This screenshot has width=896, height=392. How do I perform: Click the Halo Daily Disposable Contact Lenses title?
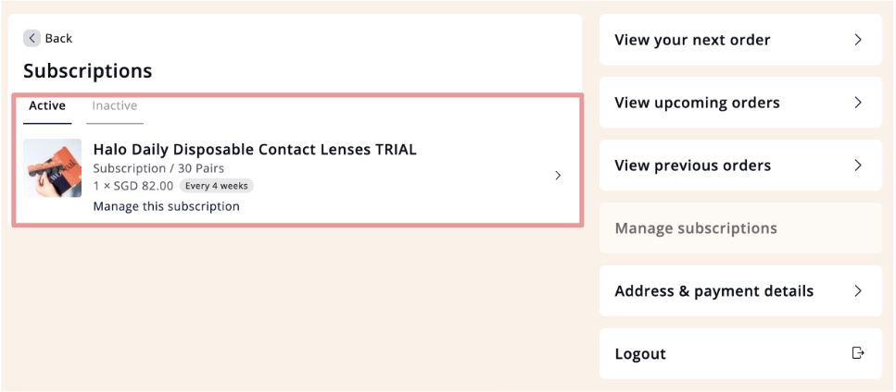[255, 149]
